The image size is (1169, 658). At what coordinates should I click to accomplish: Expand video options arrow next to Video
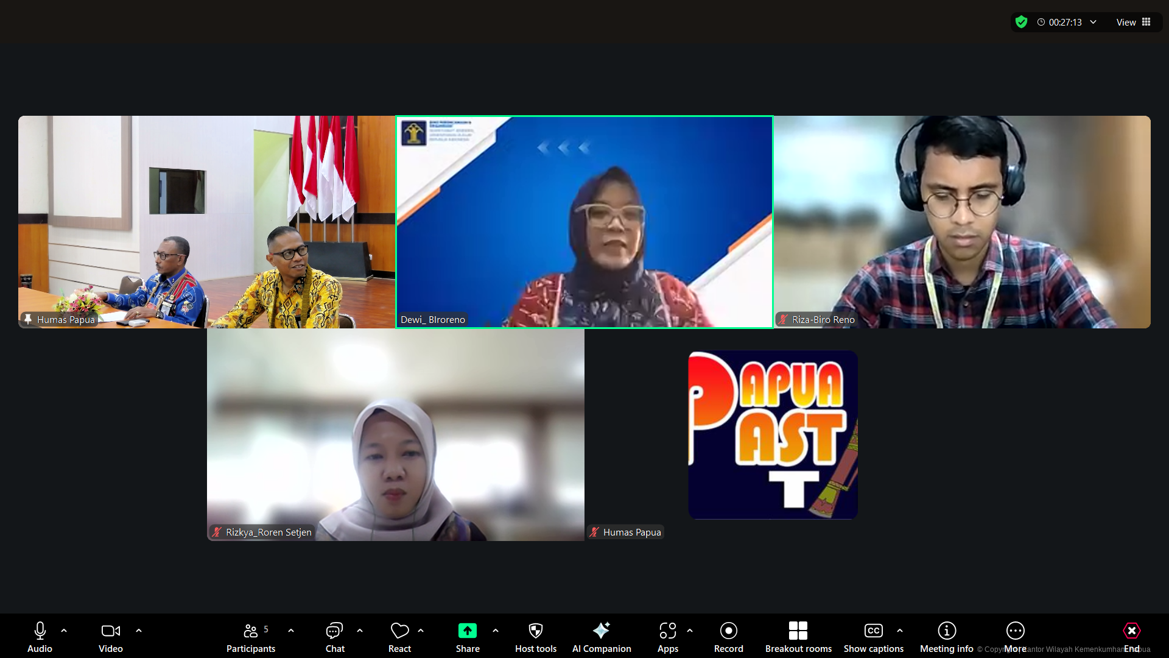tap(139, 631)
